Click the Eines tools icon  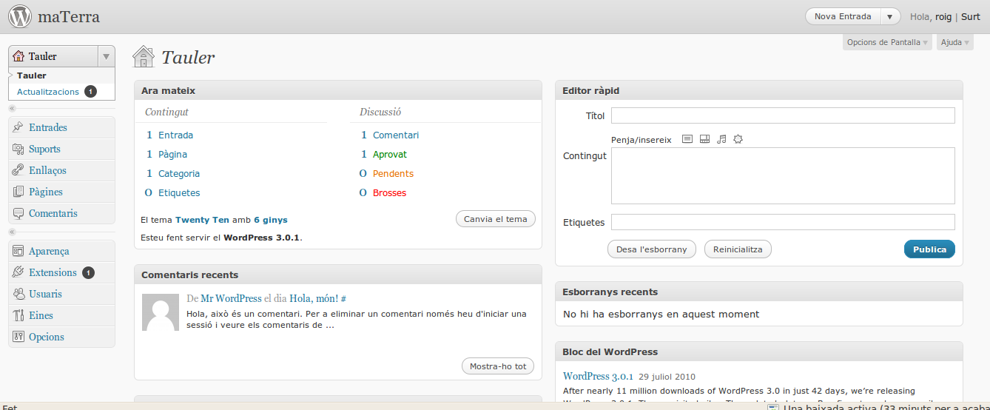click(x=18, y=315)
